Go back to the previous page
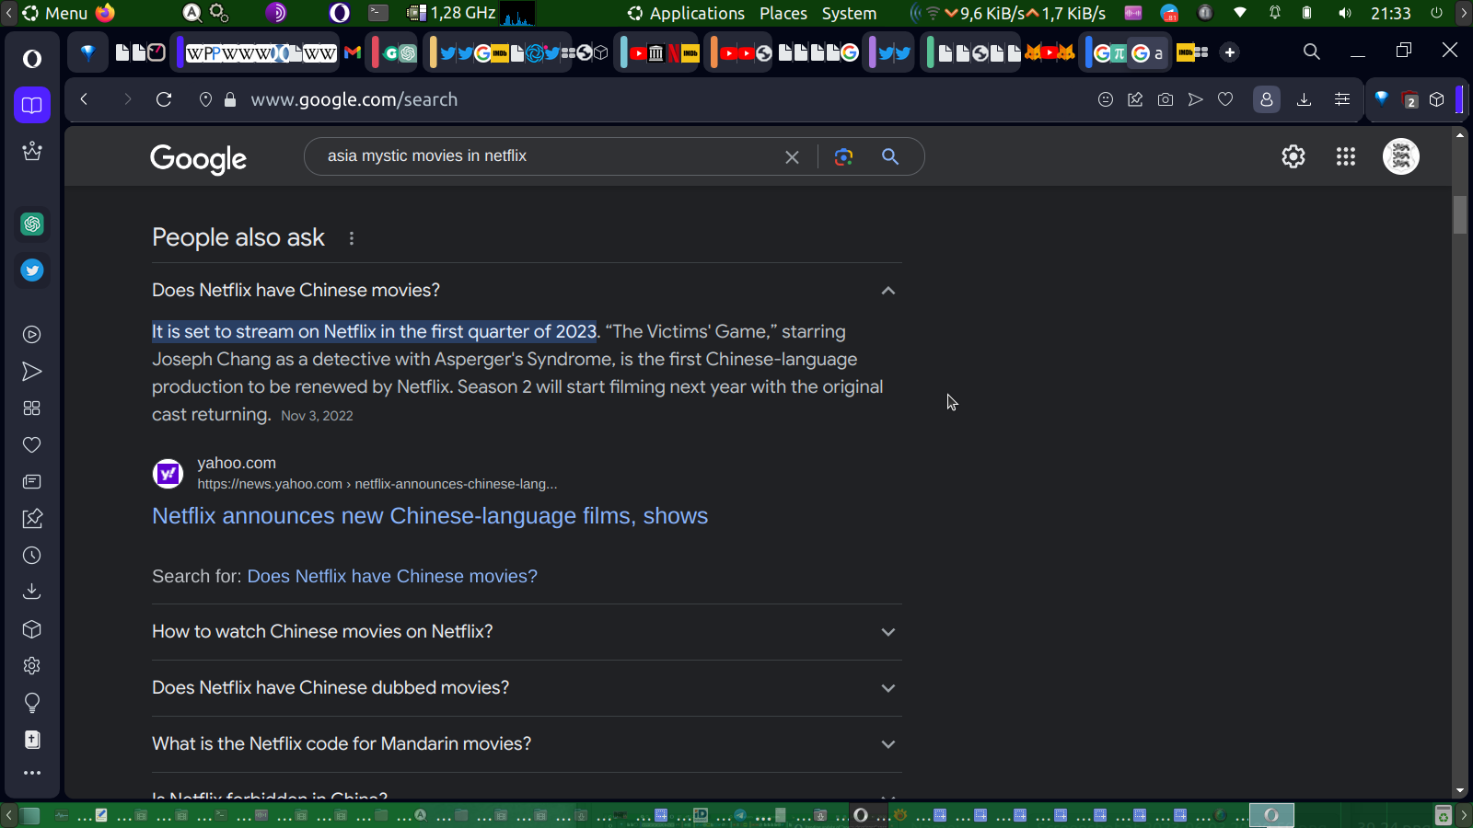Screen dimensions: 1473x828 click(x=84, y=99)
